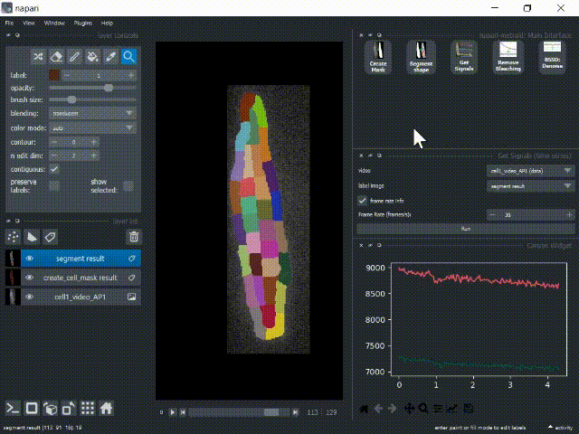Open the label image dropdown
The width and height of the screenshot is (579, 434).
tap(530, 186)
